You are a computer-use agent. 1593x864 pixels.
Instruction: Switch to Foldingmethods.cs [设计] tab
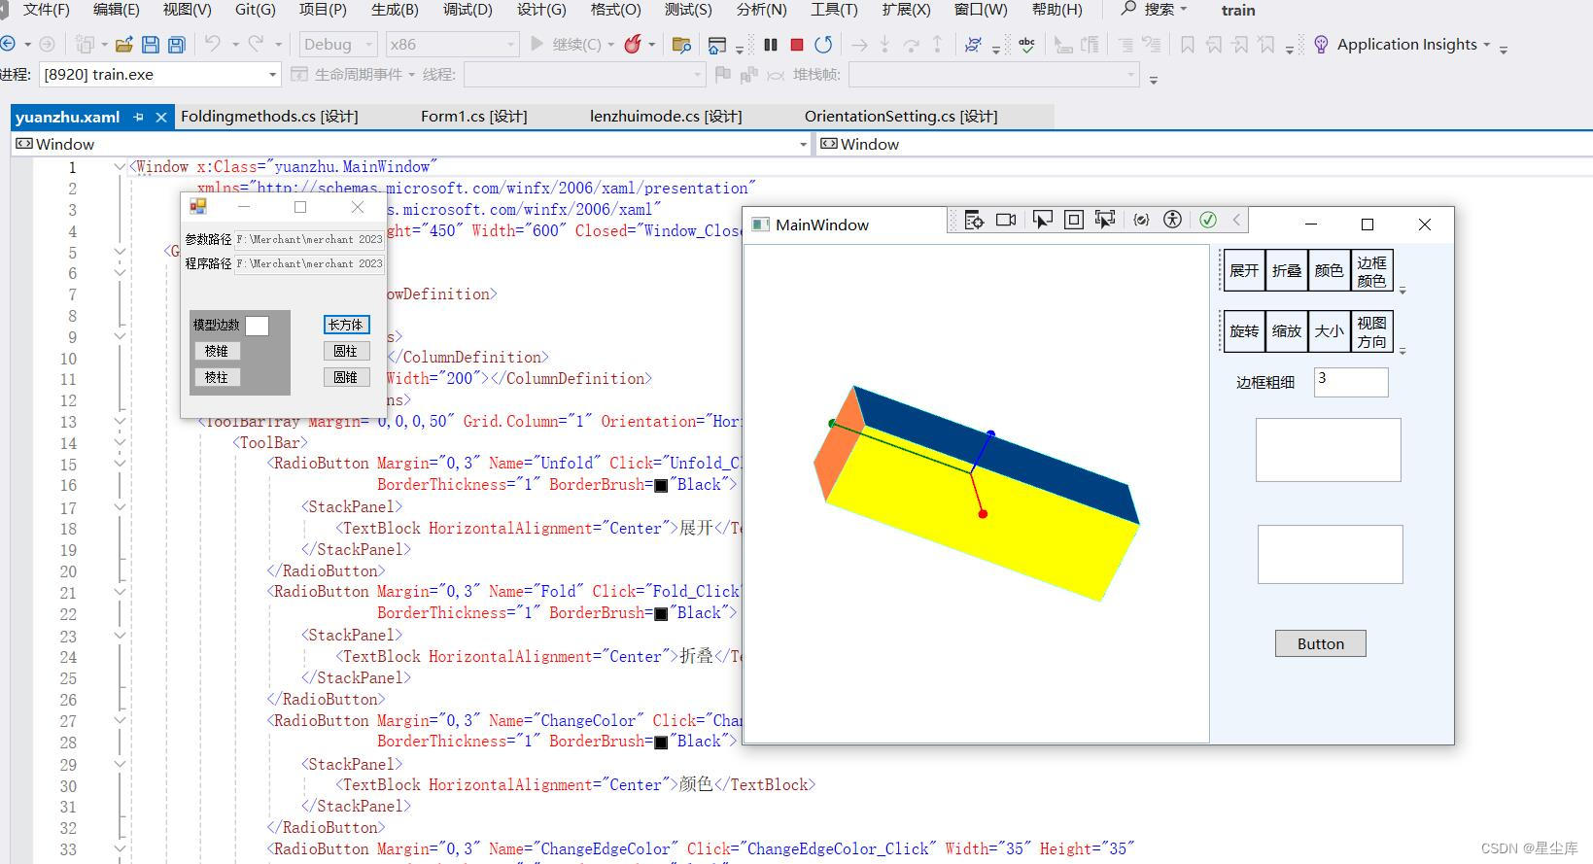point(269,117)
